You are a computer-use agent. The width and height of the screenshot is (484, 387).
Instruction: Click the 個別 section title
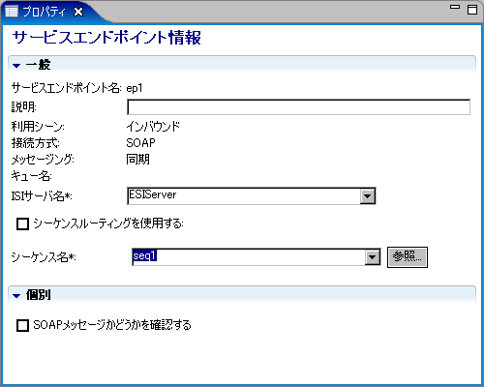tap(38, 295)
